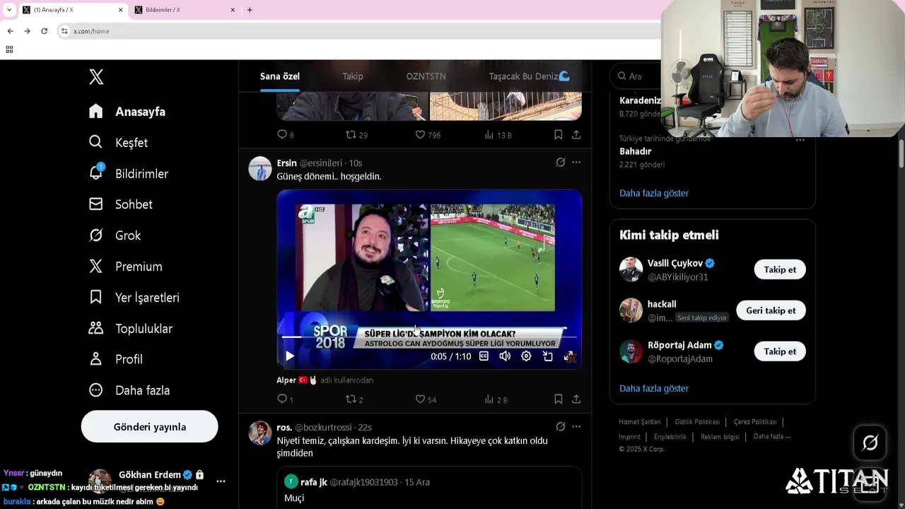This screenshot has height=509, width=905.
Task: Click the x.com/home address bar
Action: click(x=361, y=31)
